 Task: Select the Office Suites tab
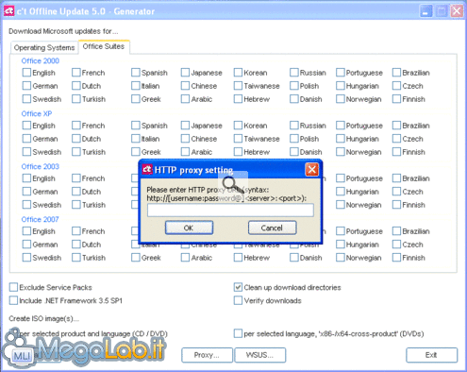tap(104, 46)
